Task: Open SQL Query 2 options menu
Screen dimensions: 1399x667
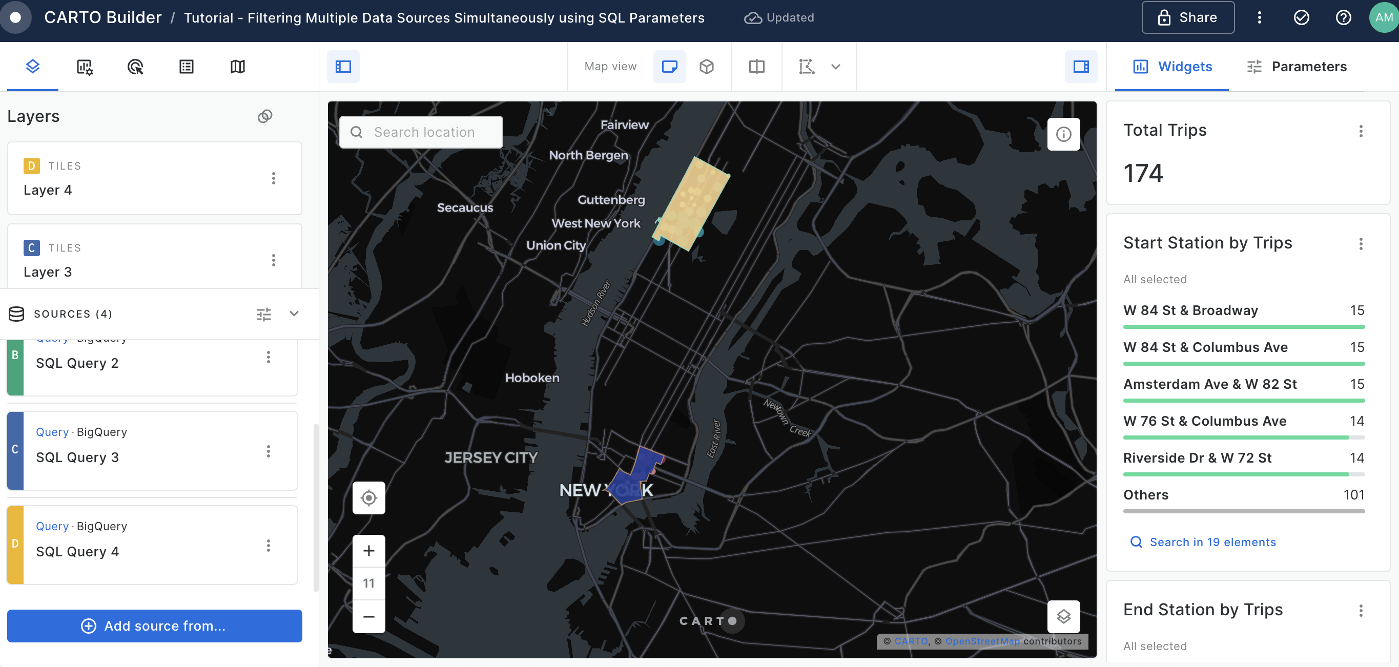Action: [x=268, y=357]
